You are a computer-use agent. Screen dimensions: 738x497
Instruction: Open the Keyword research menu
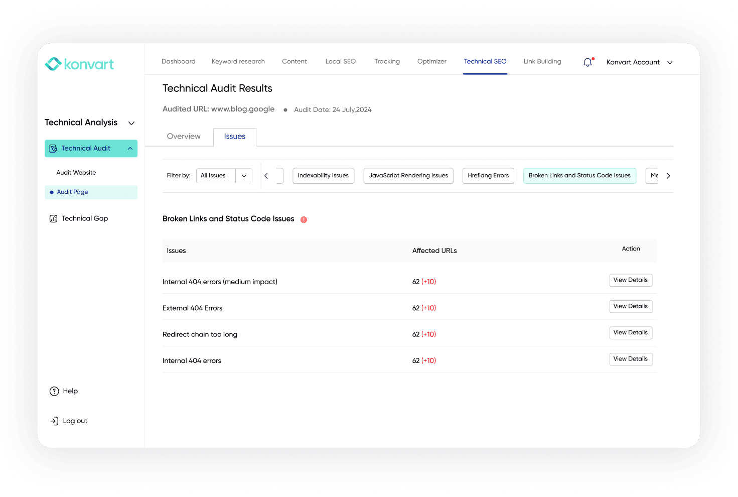[x=238, y=61]
